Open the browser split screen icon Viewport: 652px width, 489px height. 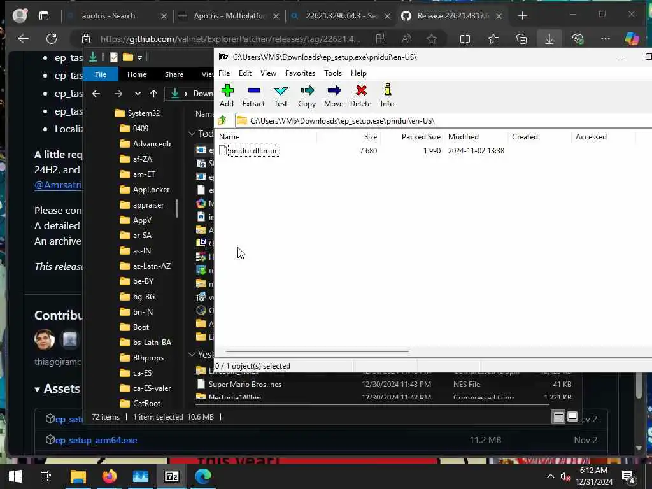465,39
